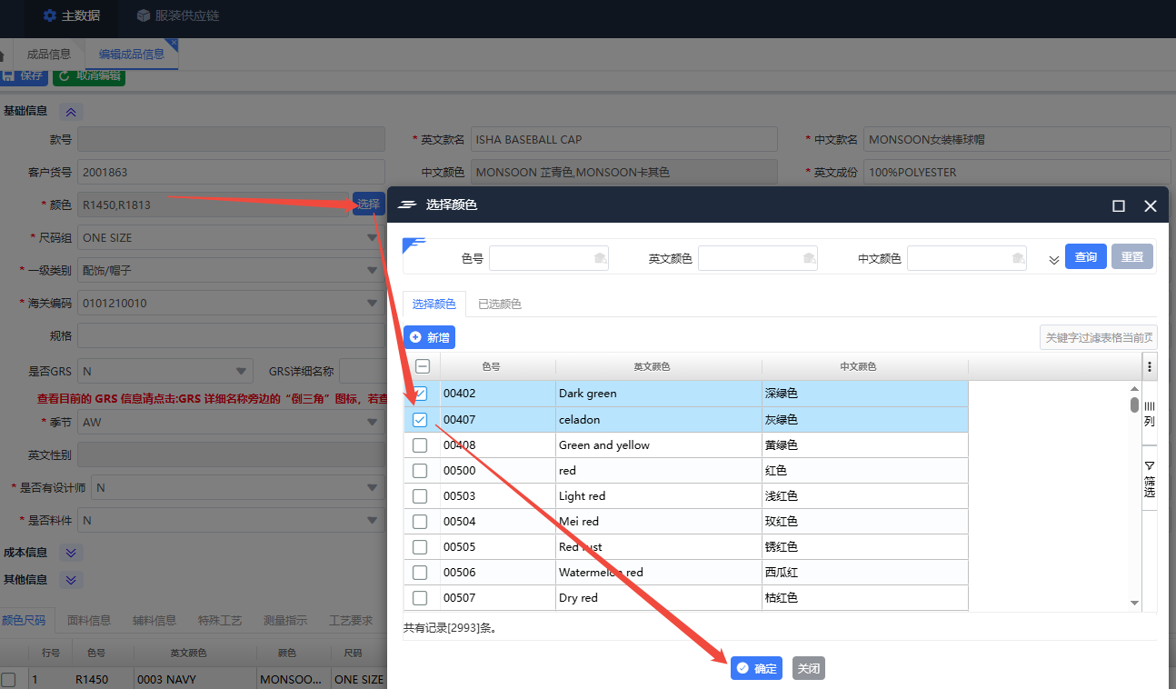
Task: Expand the 成本信息 section
Action: [72, 553]
